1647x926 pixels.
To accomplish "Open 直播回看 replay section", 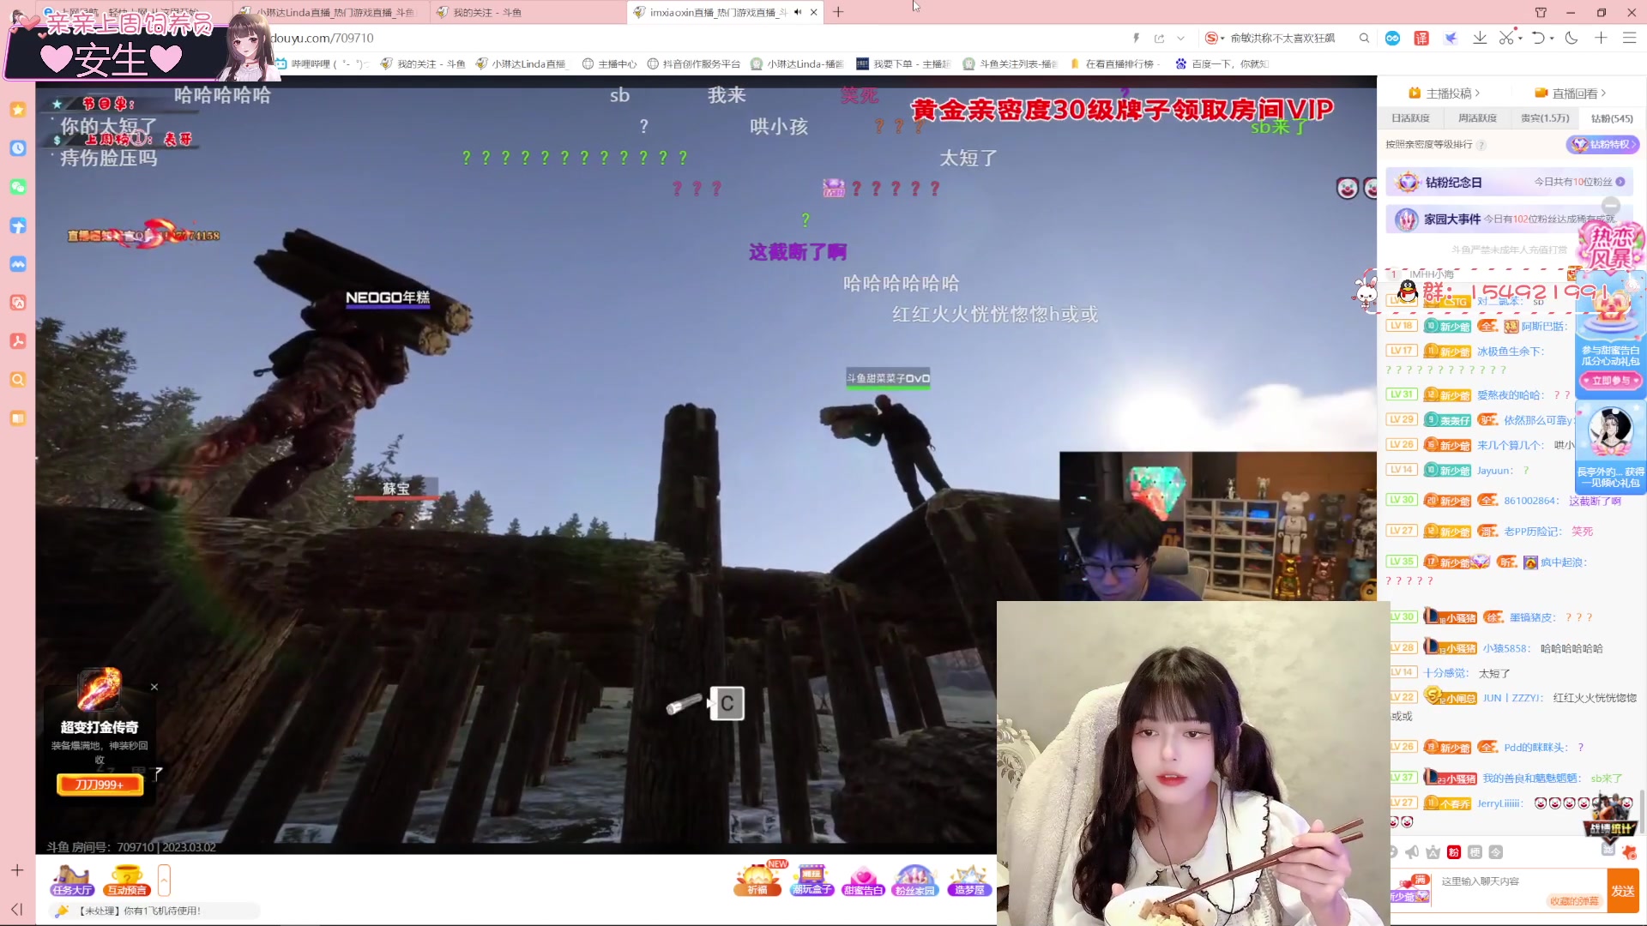I will pyautogui.click(x=1571, y=93).
